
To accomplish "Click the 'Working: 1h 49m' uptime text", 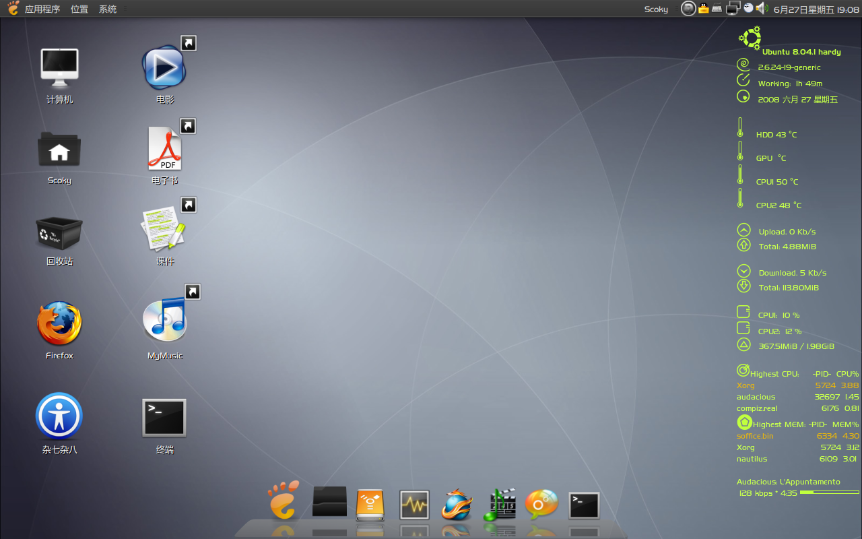I will point(790,84).
